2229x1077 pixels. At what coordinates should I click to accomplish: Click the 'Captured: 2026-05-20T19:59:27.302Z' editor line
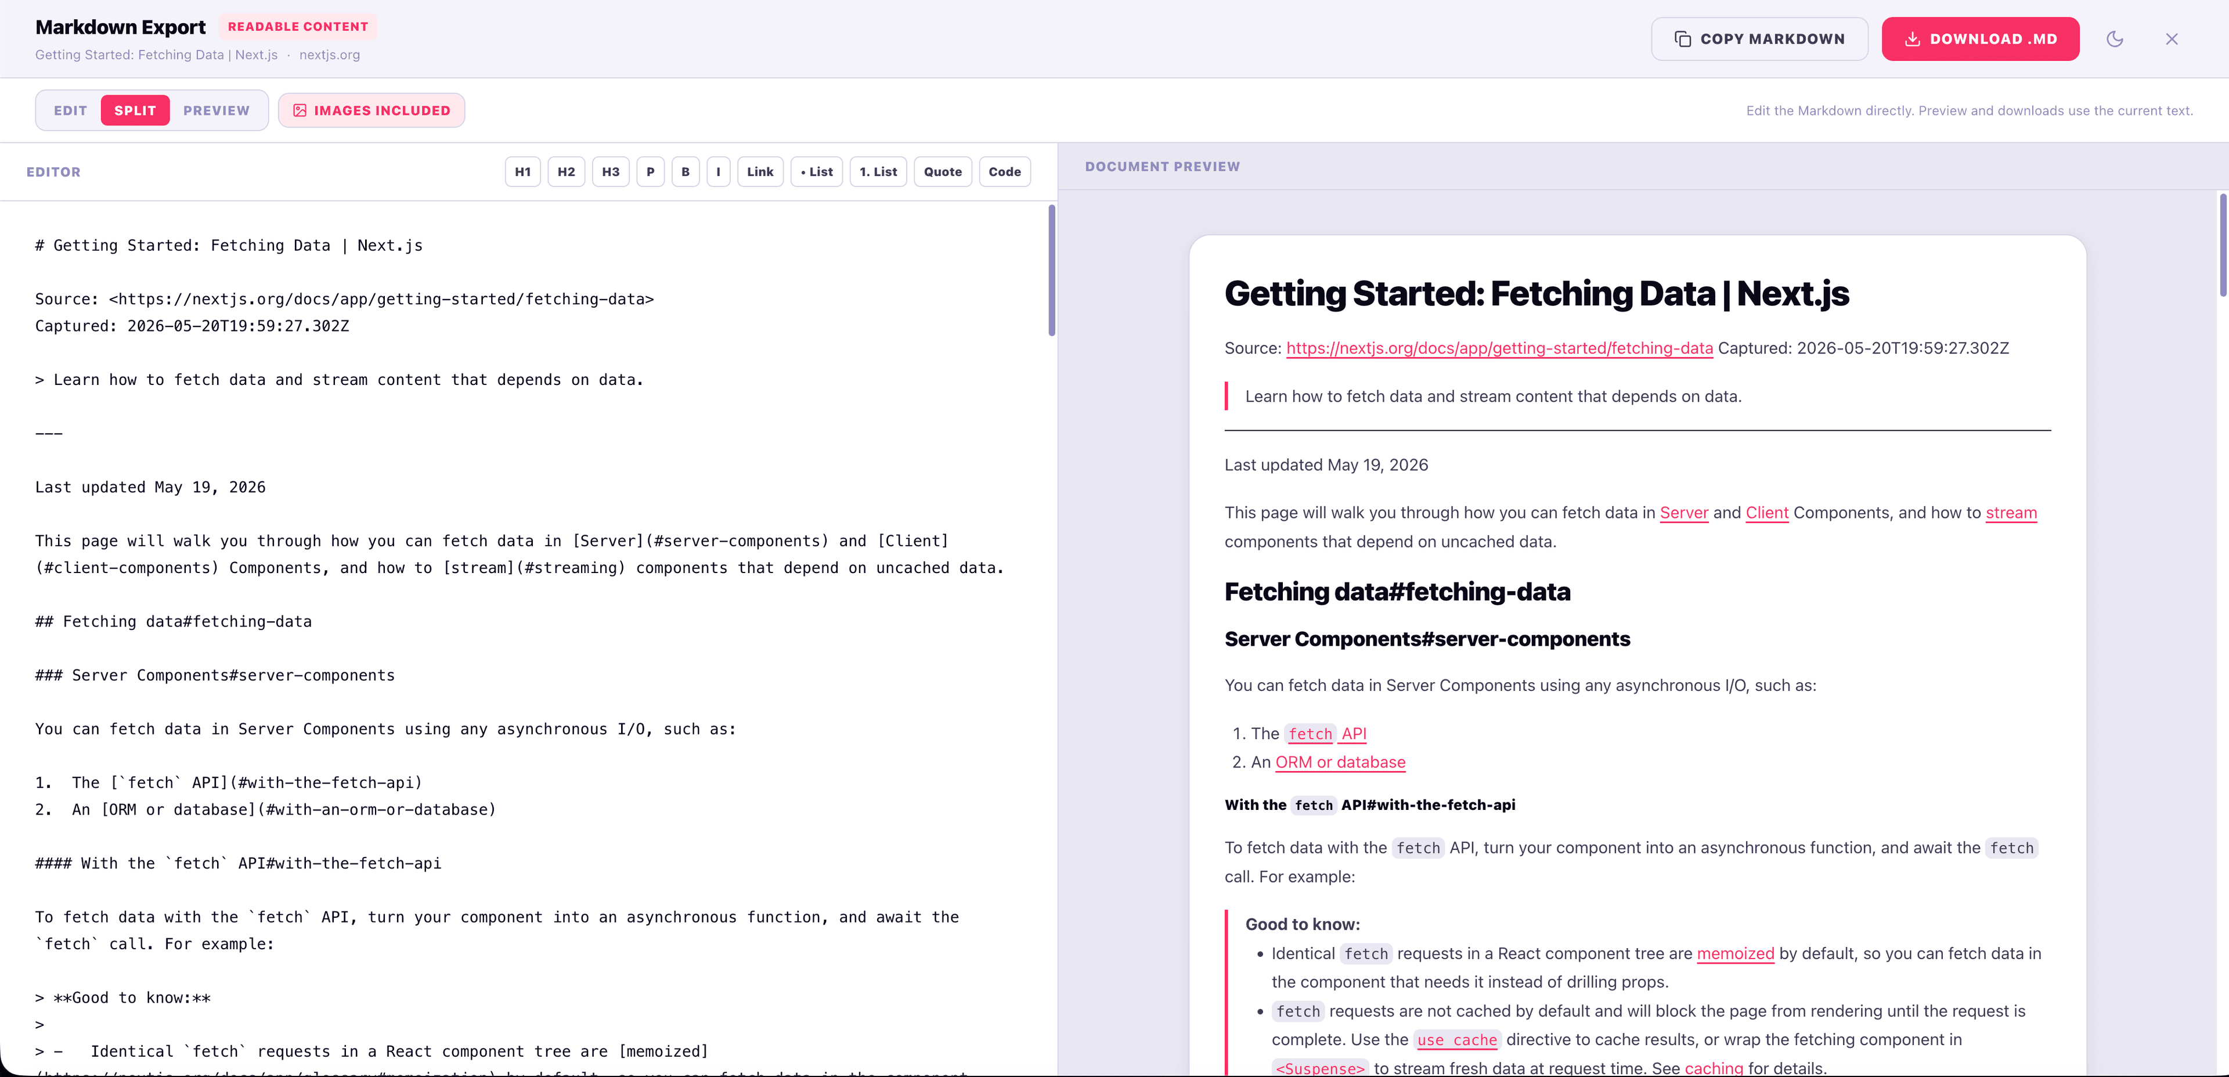pos(192,326)
